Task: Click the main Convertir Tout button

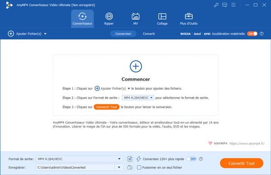Action: click(242, 163)
